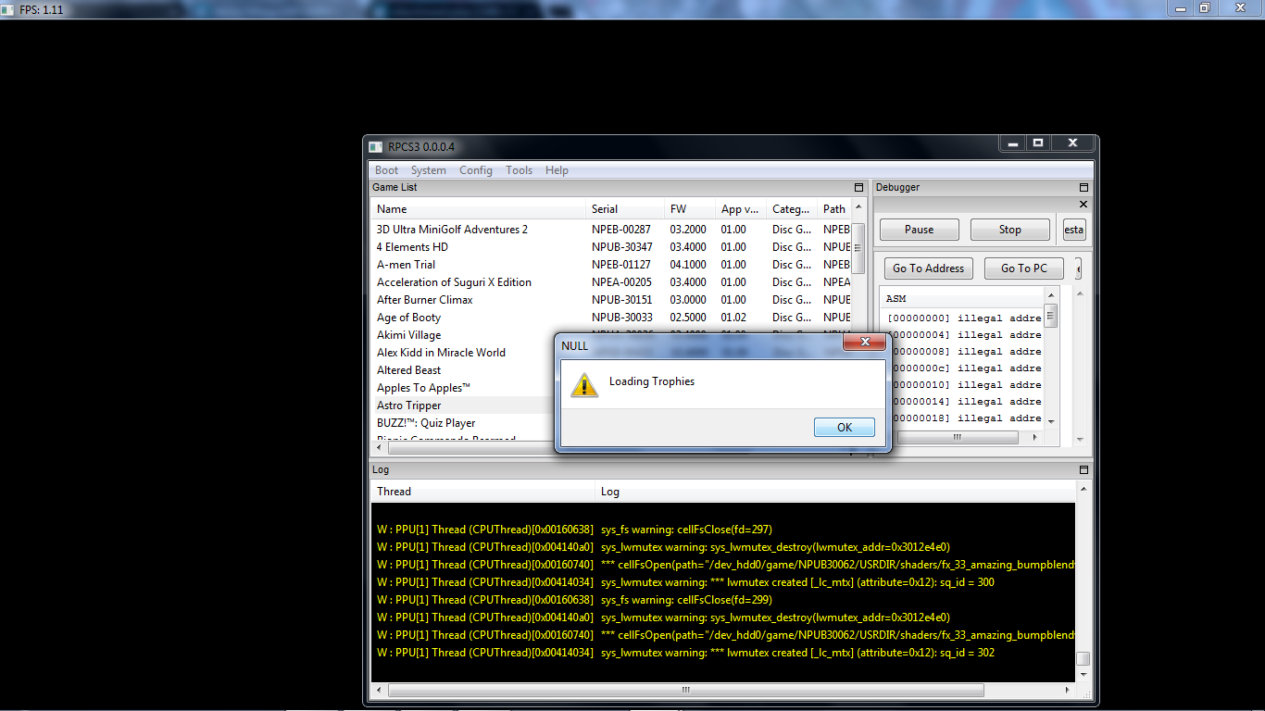
Task: Click the Go To Address button
Action: tap(928, 268)
